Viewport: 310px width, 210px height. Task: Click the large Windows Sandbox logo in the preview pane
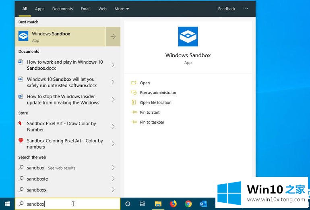click(x=188, y=37)
